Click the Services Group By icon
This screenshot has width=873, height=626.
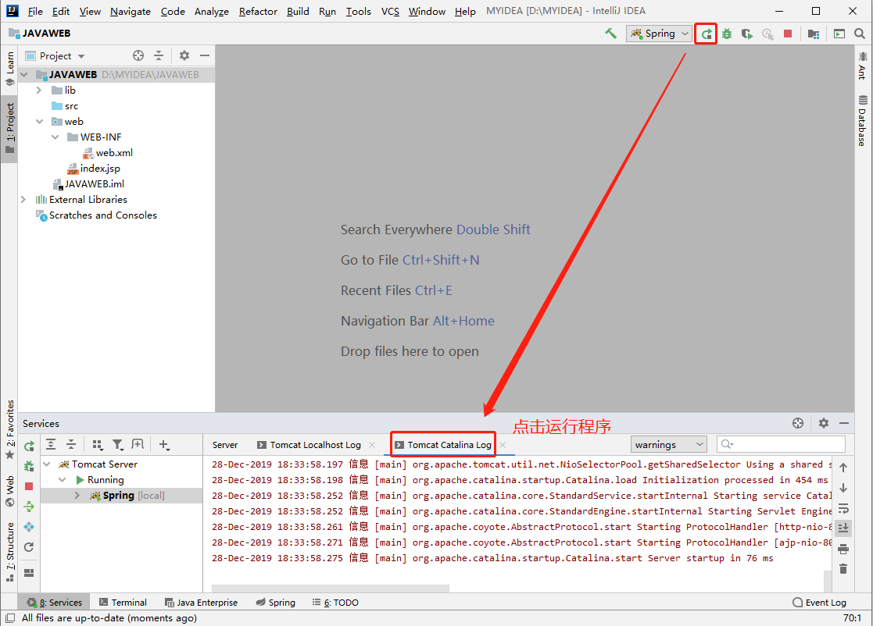click(98, 444)
